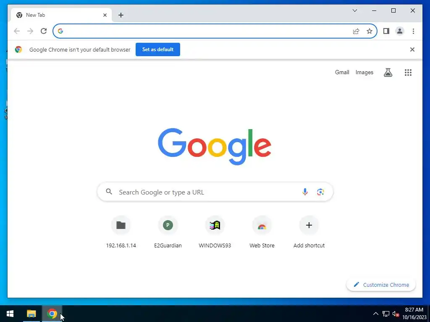Open Customize Chrome

point(381,285)
